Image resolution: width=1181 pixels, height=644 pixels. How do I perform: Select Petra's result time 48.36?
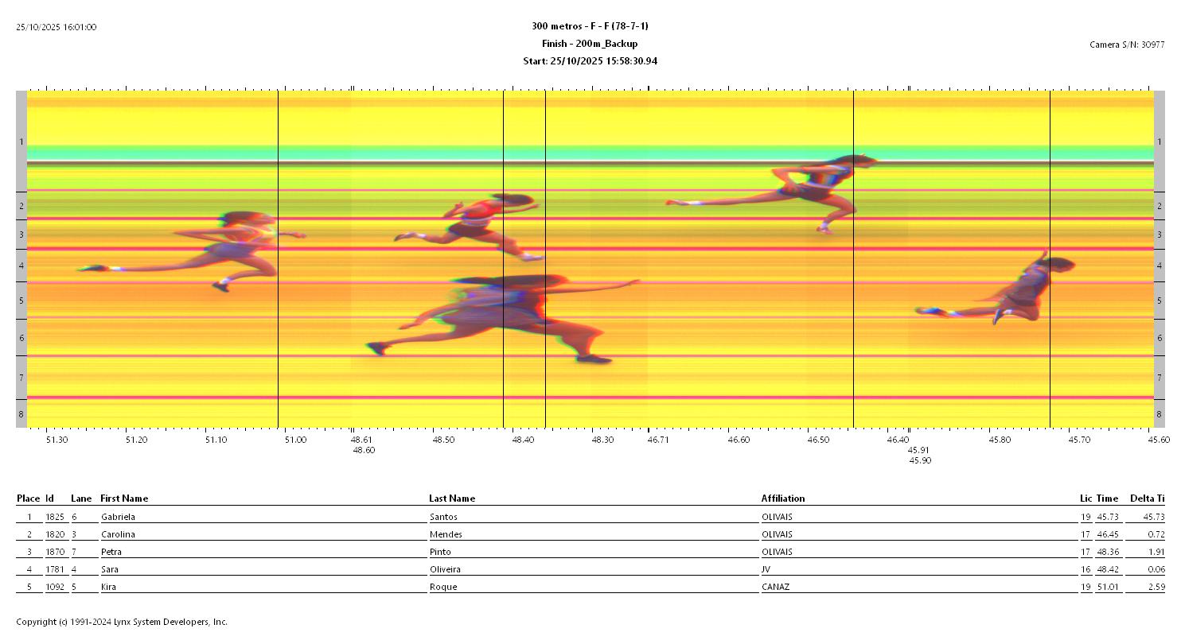coord(1107,552)
